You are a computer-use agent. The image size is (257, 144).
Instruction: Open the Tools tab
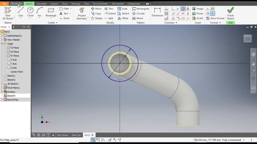pyautogui.click(x=65, y=4)
